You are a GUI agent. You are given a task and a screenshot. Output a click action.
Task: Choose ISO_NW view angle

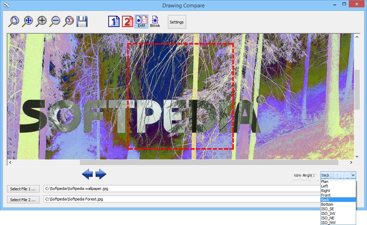pyautogui.click(x=338, y=223)
